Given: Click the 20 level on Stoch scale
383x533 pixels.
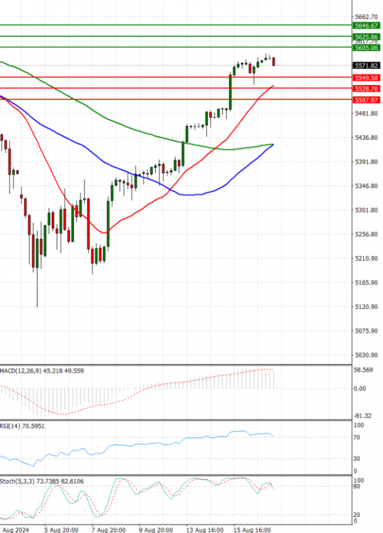Looking at the screenshot, I should click(357, 515).
